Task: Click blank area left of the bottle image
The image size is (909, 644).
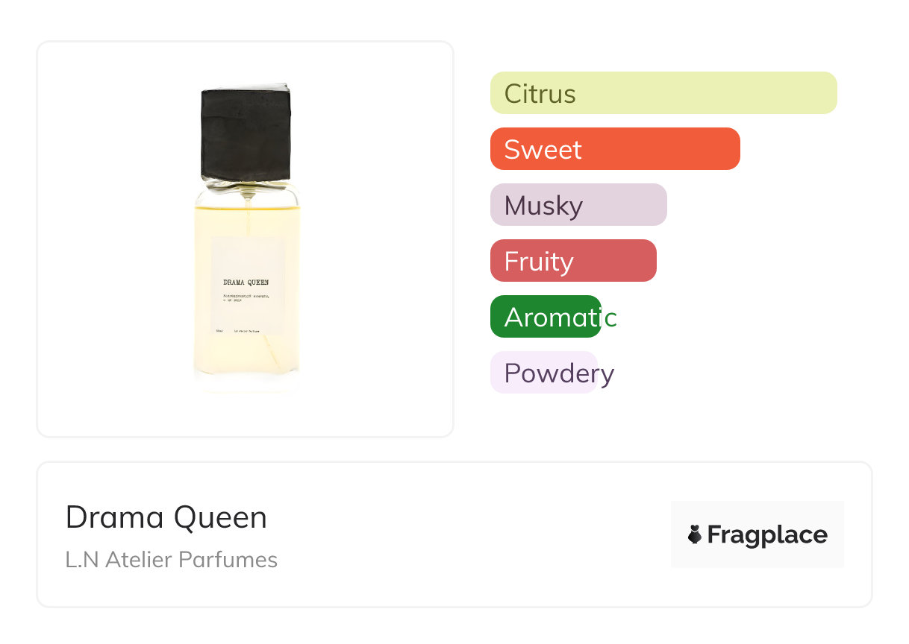Action: coord(112,239)
